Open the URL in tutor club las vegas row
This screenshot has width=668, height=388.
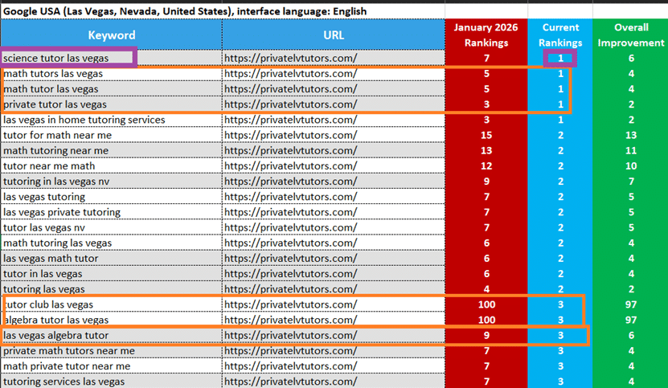(x=290, y=304)
